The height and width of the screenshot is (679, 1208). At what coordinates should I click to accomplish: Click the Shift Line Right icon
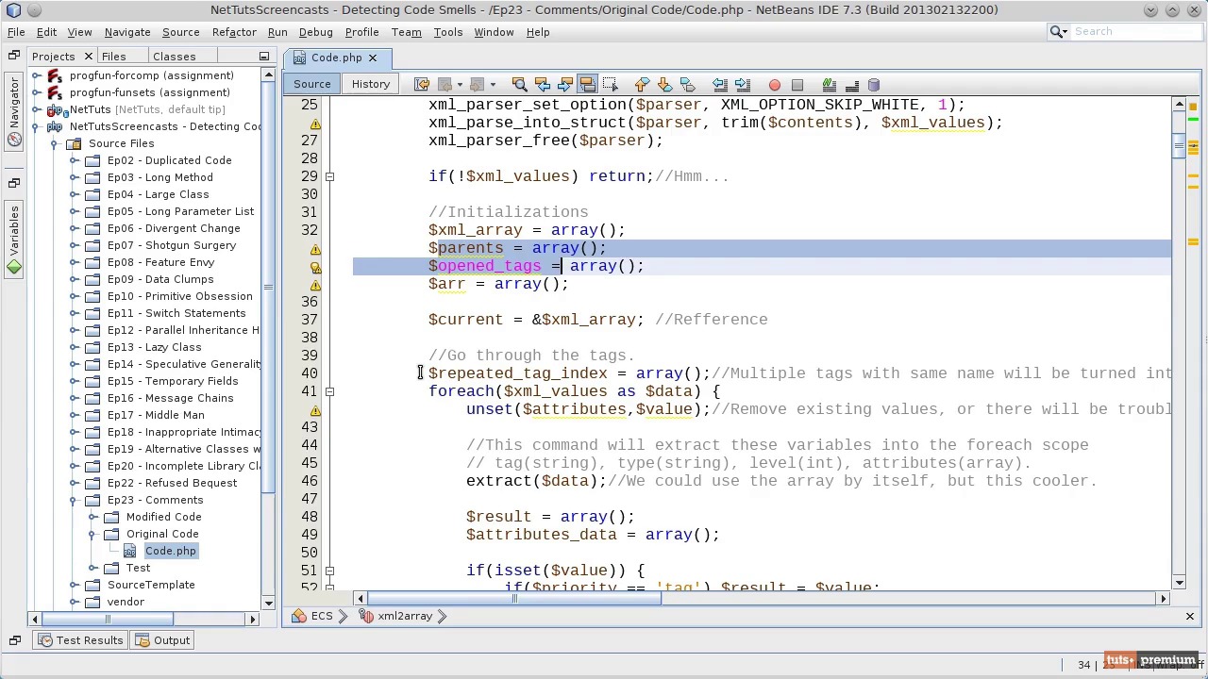[743, 85]
